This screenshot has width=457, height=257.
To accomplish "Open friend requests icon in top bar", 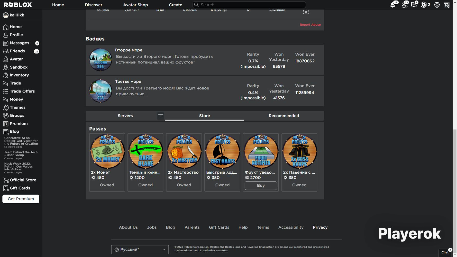I will (405, 5).
